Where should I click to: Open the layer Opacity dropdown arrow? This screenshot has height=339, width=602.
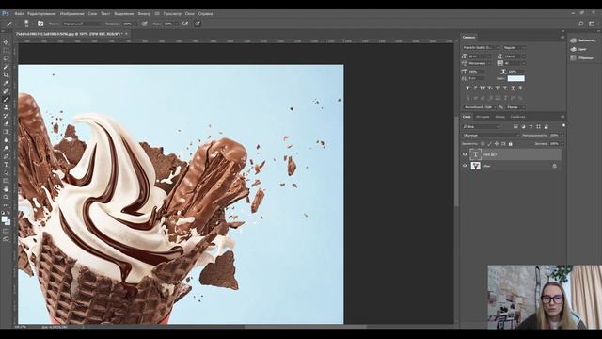562,136
